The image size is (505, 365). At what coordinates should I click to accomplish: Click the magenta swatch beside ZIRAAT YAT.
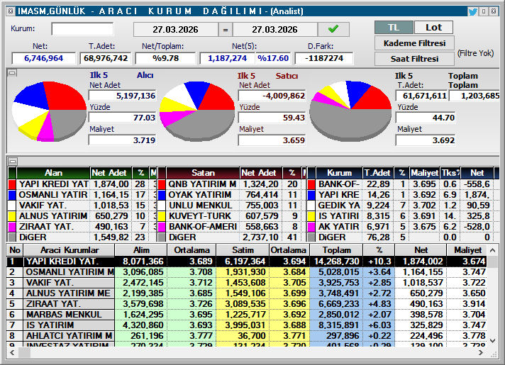point(11,227)
